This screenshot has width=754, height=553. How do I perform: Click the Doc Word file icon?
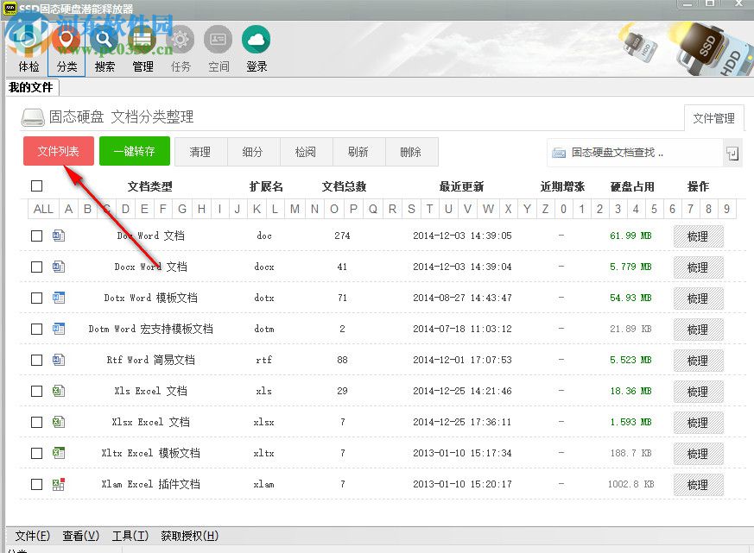59,236
